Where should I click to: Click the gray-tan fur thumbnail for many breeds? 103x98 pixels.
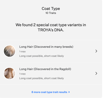(10, 51)
